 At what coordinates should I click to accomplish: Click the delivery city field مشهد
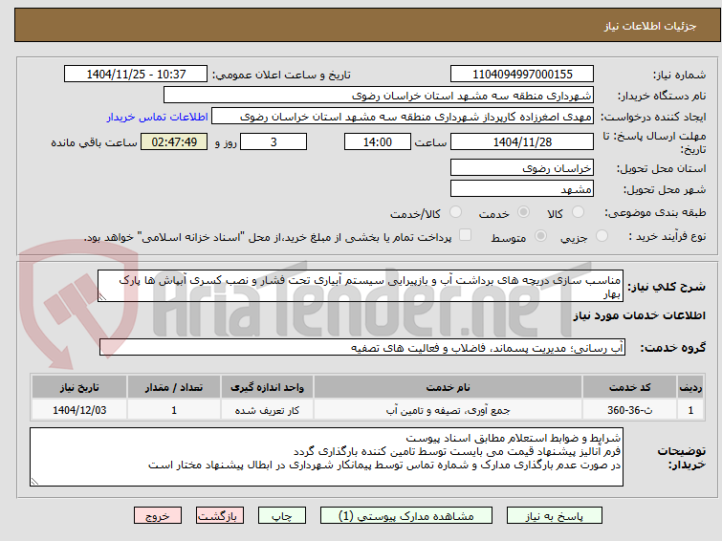[522, 188]
